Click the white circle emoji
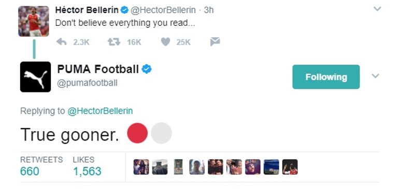This screenshot has height=189, width=398. 161,133
